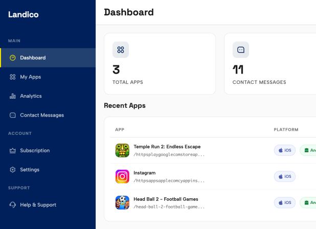Click the Help & Support headset icon
Screen dimensions: 316x229
coord(12,205)
